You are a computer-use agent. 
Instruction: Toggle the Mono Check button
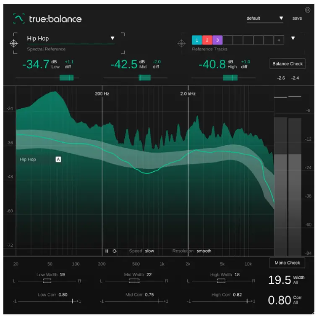point(287,263)
